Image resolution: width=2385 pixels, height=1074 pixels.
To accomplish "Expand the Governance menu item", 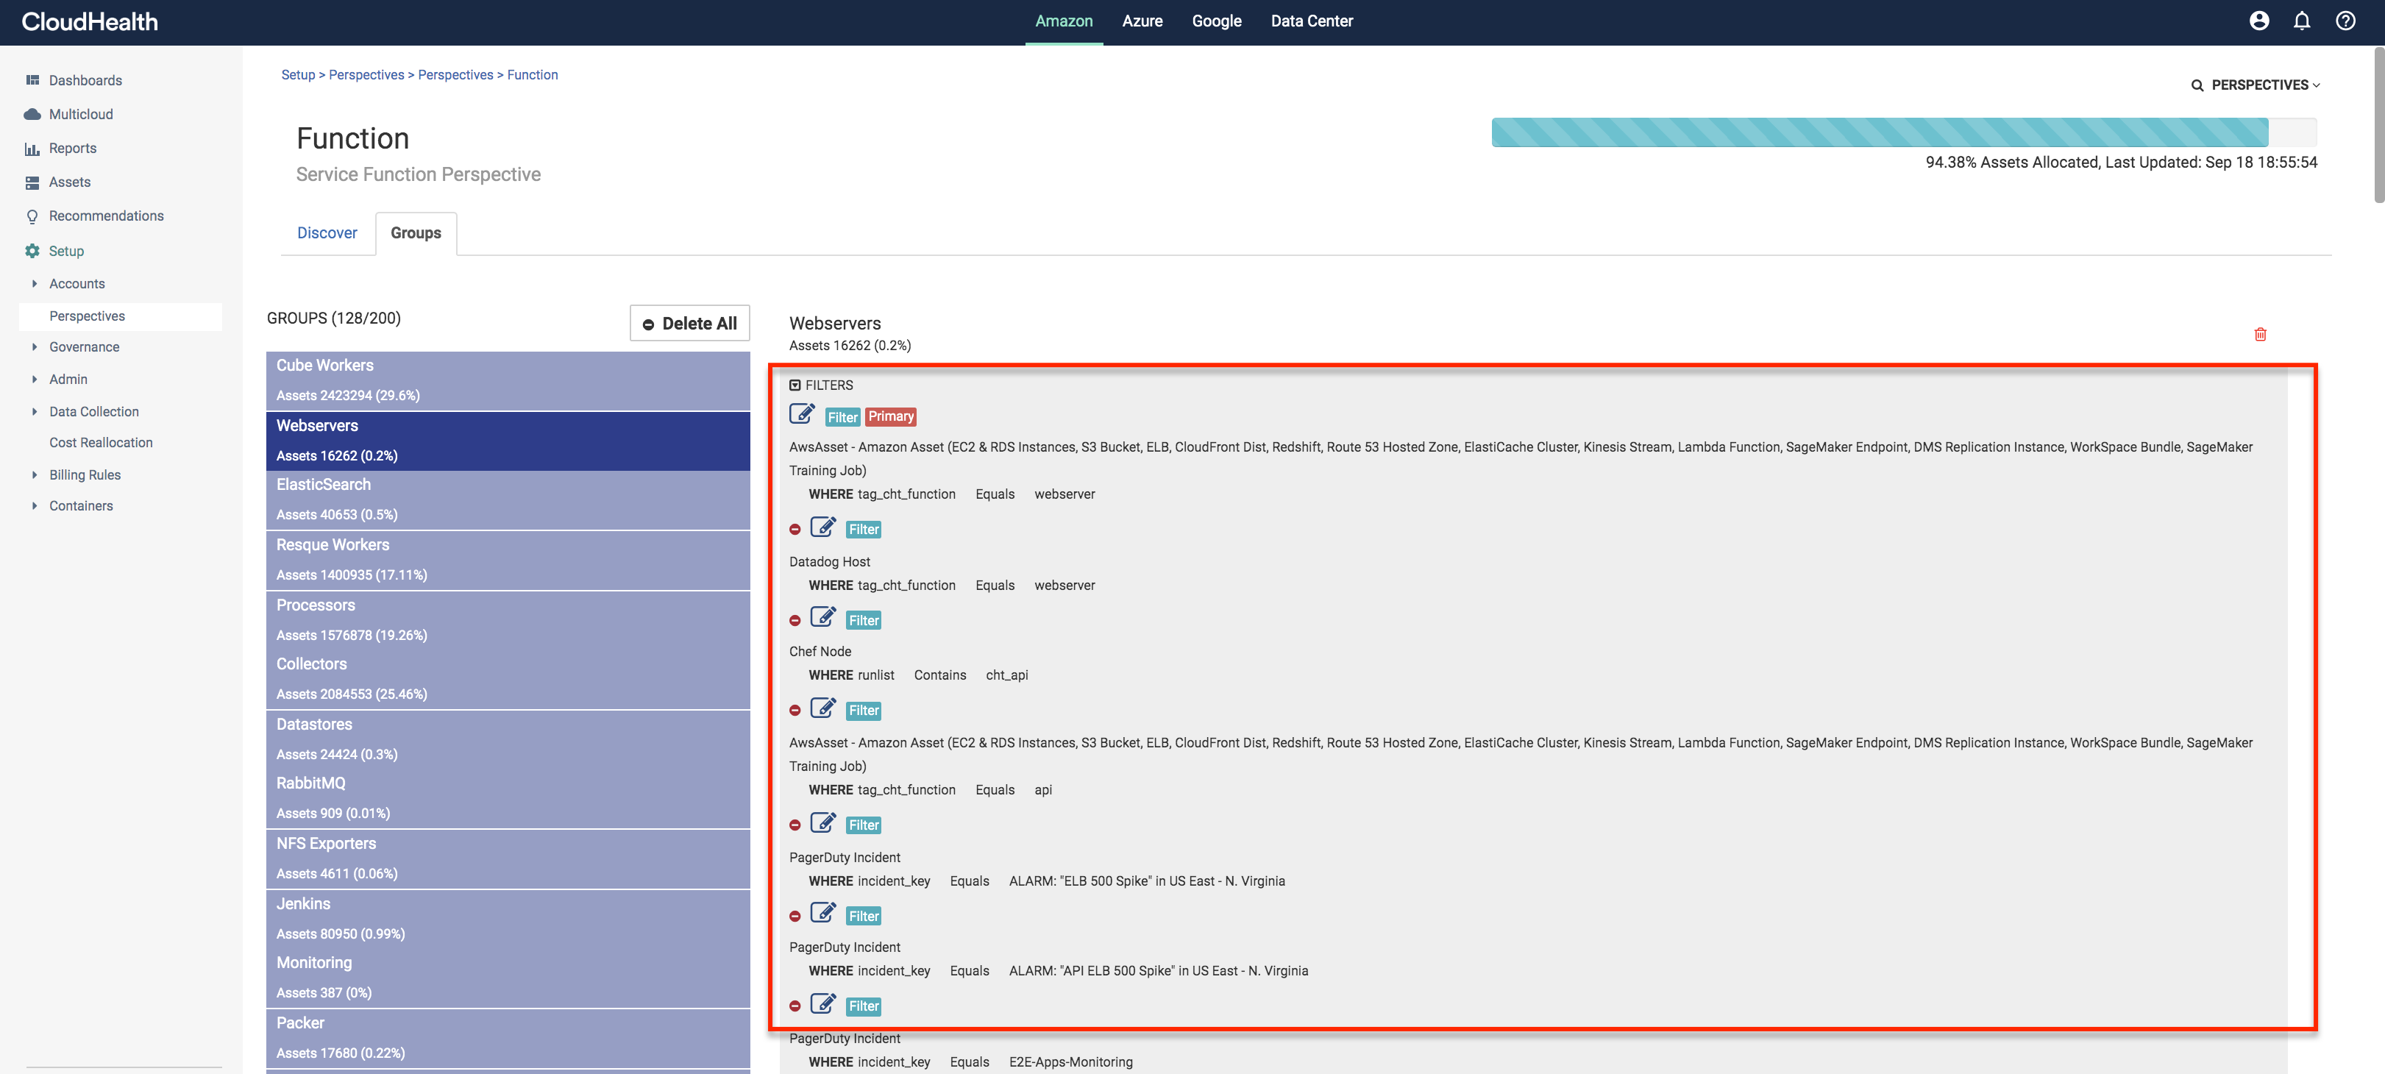I will [35, 347].
